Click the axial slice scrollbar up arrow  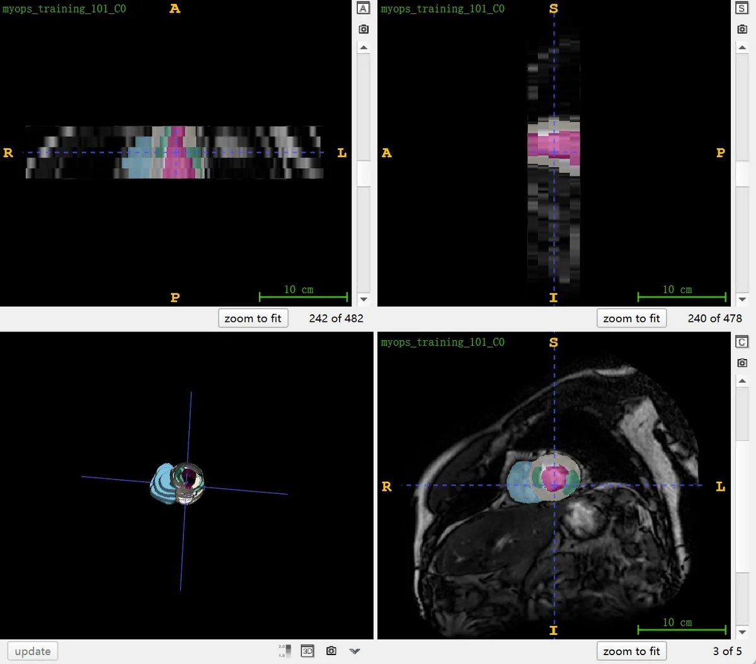[x=364, y=48]
